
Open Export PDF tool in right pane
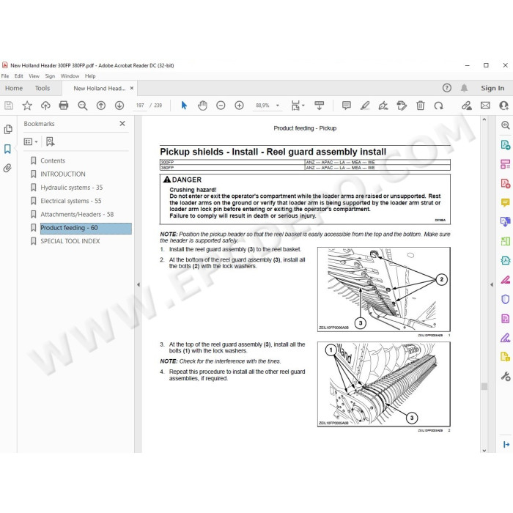[506, 144]
